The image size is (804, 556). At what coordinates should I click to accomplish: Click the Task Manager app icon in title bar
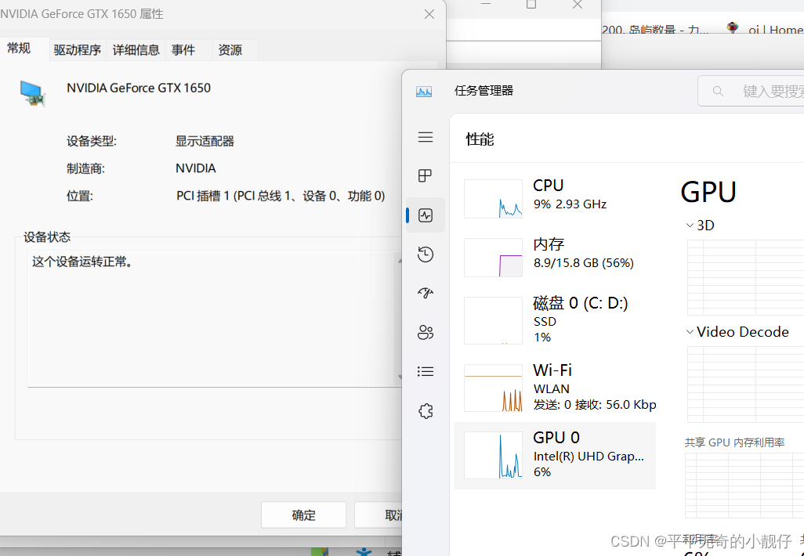pyautogui.click(x=423, y=91)
